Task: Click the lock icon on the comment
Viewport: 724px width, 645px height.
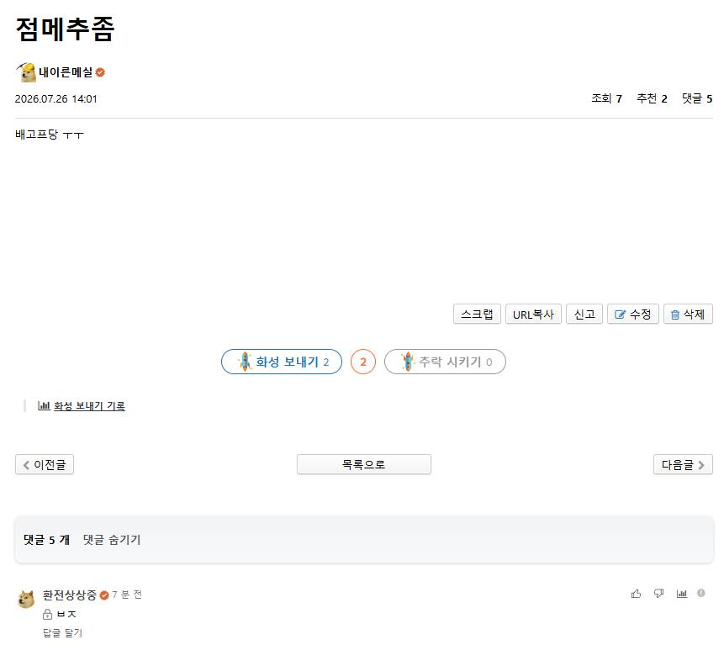Action: pyautogui.click(x=47, y=614)
